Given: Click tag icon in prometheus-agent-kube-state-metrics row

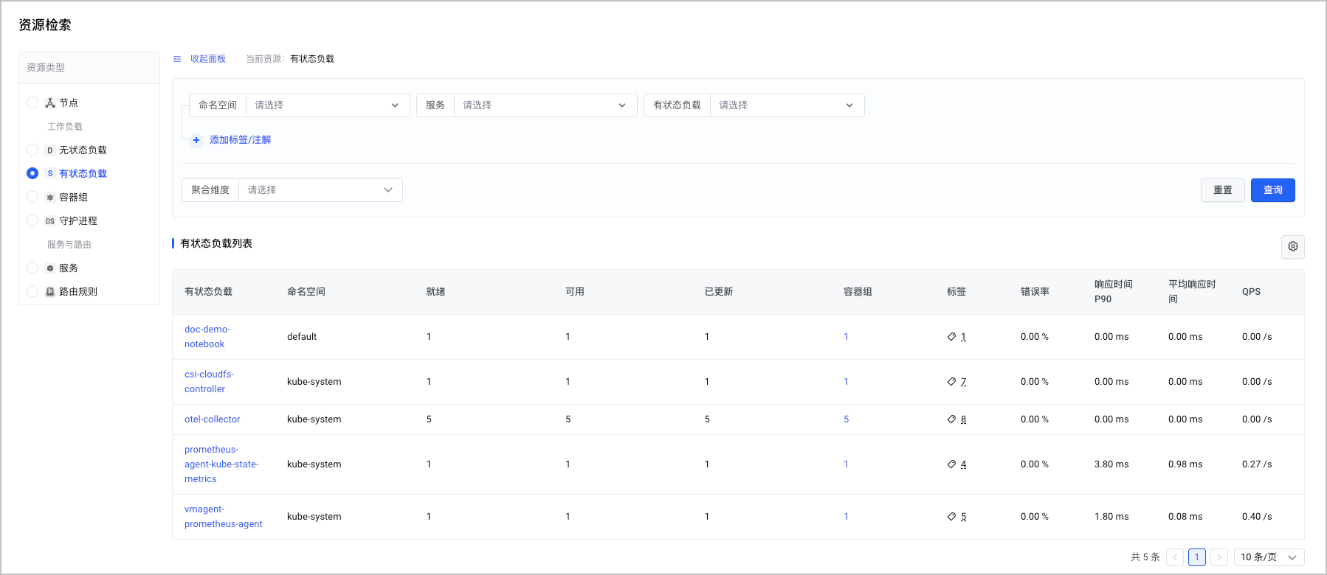Looking at the screenshot, I should click(x=951, y=464).
